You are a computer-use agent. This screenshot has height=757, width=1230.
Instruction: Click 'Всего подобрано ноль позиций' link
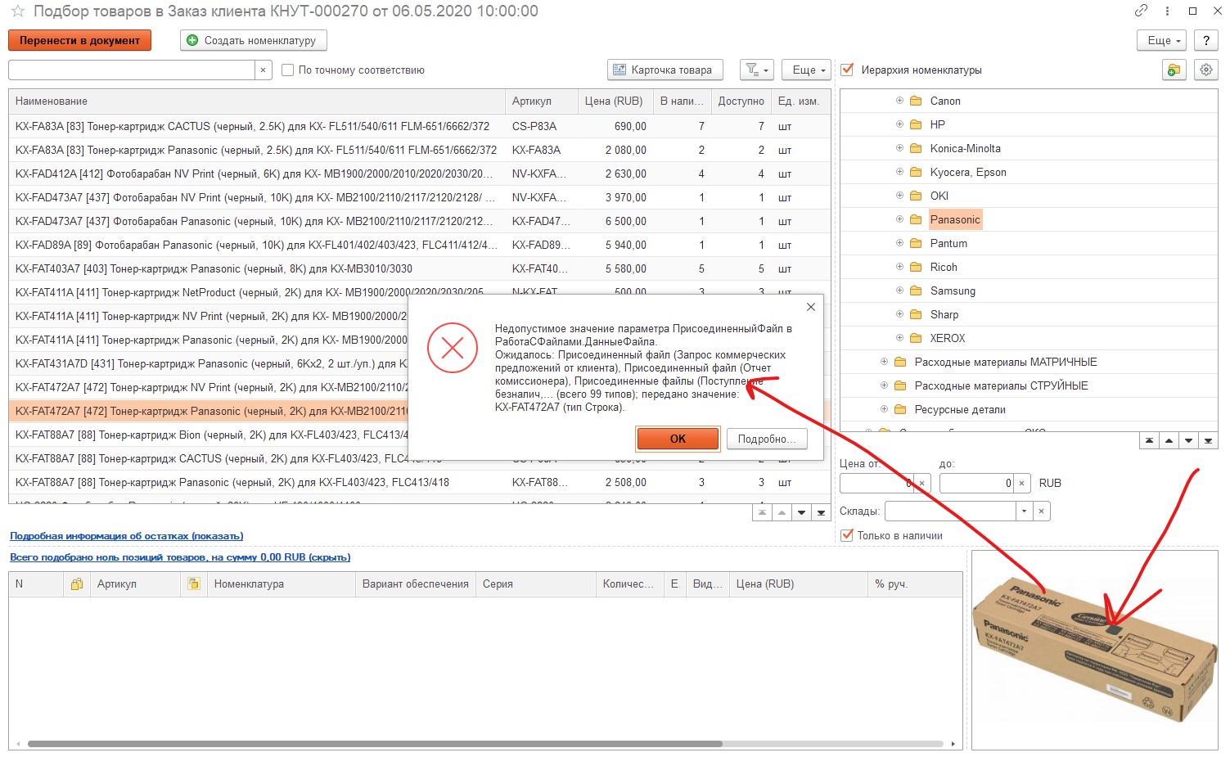click(x=180, y=557)
